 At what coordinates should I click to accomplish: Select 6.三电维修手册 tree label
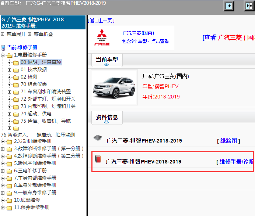(31, 170)
